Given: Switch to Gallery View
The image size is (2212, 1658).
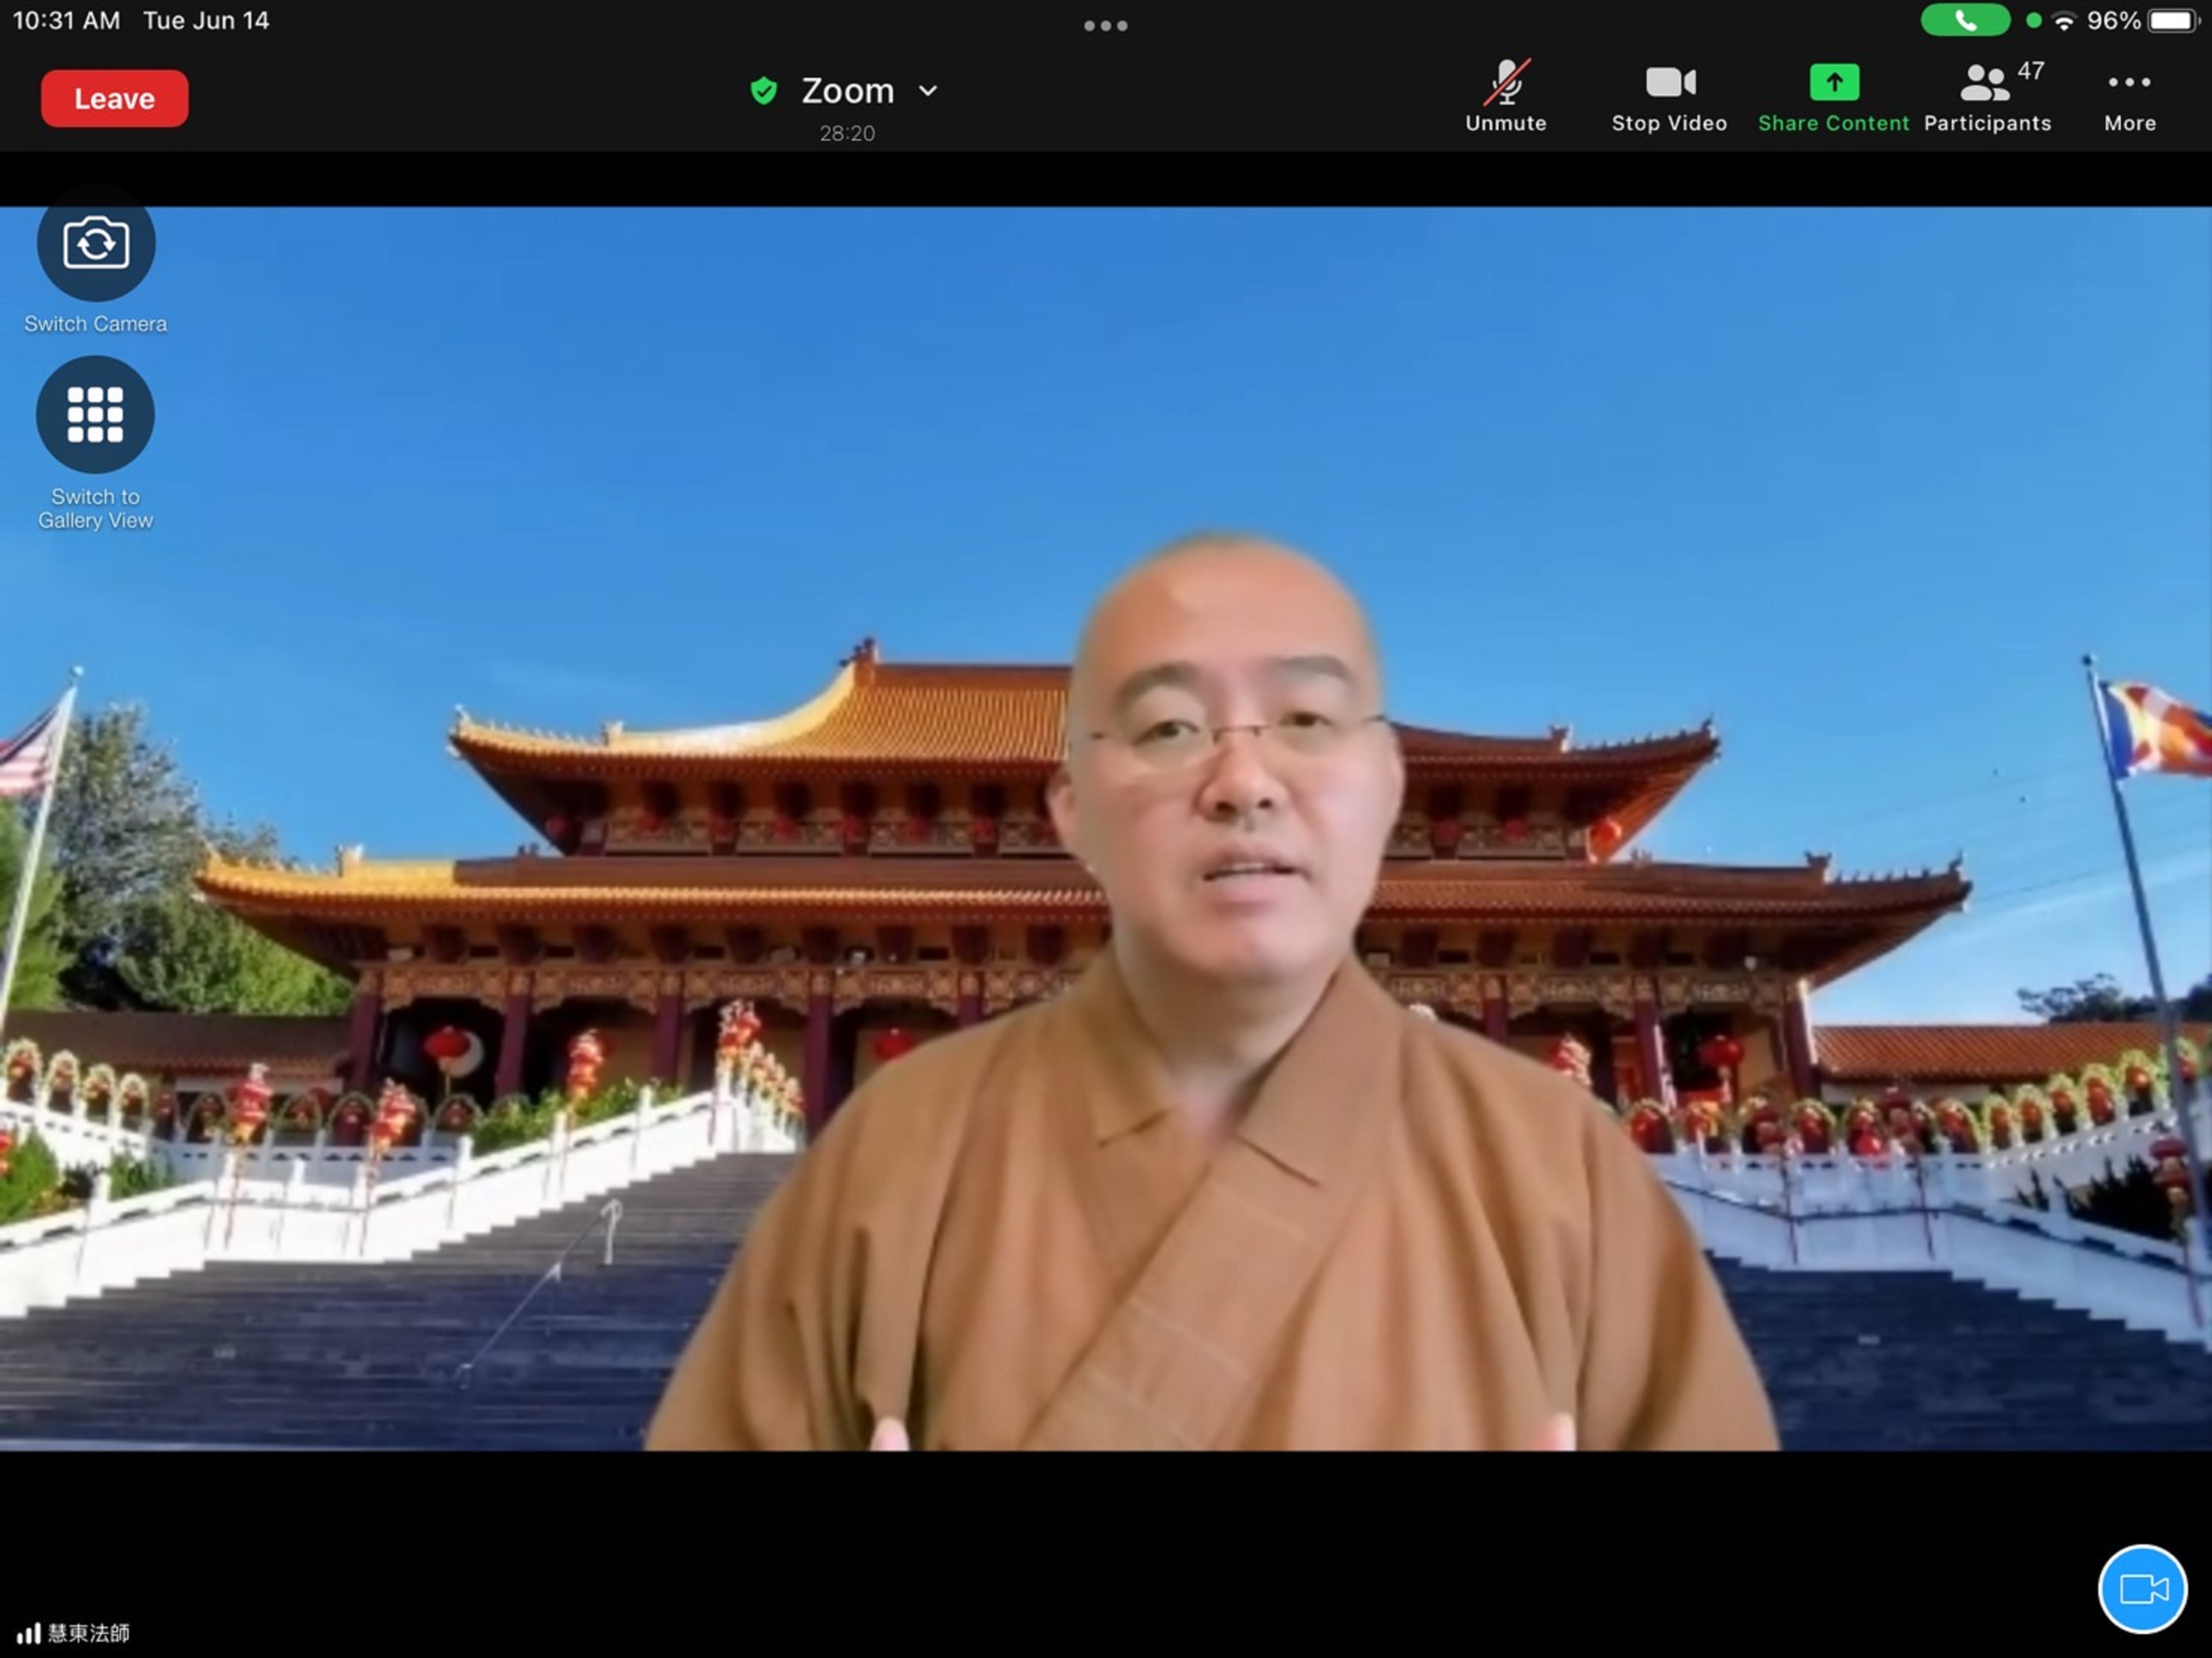Looking at the screenshot, I should [x=95, y=444].
